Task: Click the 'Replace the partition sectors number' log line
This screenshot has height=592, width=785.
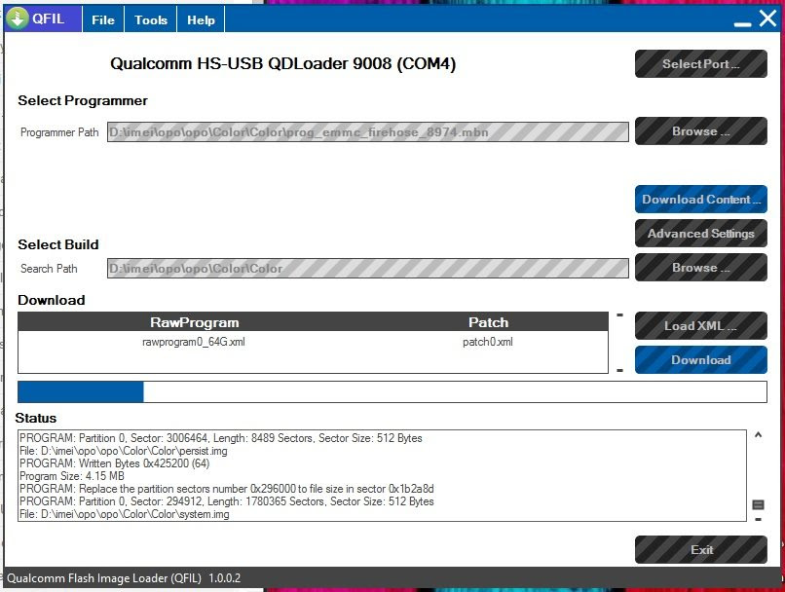Action: tap(226, 489)
